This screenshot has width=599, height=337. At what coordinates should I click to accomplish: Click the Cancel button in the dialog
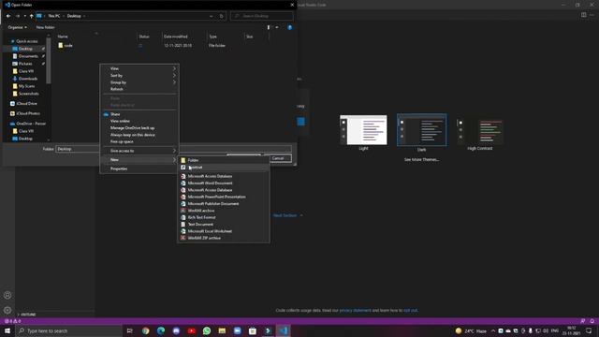(x=278, y=158)
